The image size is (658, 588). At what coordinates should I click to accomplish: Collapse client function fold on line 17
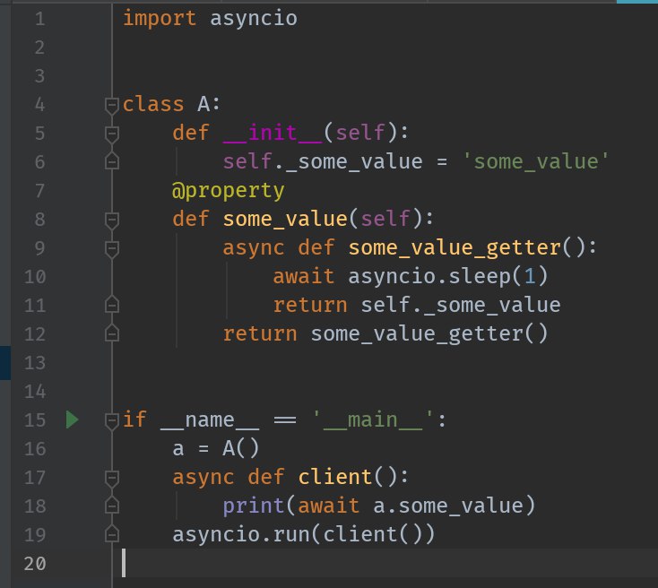pos(112,479)
